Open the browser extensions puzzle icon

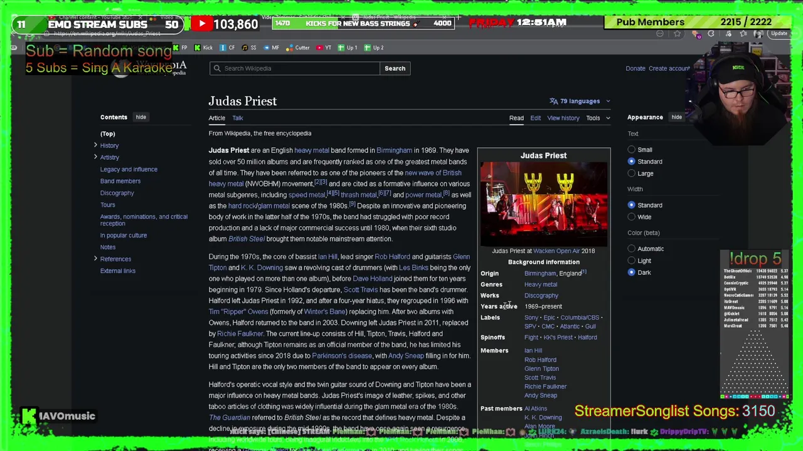[x=711, y=34]
